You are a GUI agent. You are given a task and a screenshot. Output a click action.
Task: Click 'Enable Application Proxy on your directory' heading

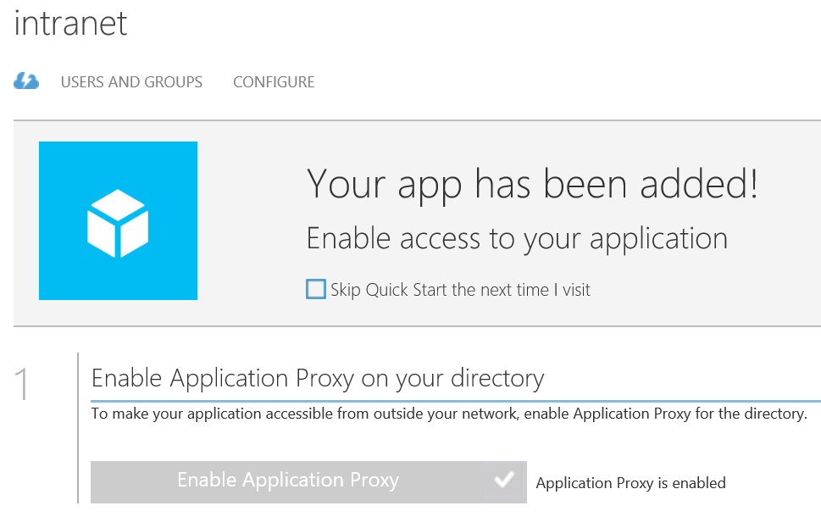pyautogui.click(x=317, y=377)
